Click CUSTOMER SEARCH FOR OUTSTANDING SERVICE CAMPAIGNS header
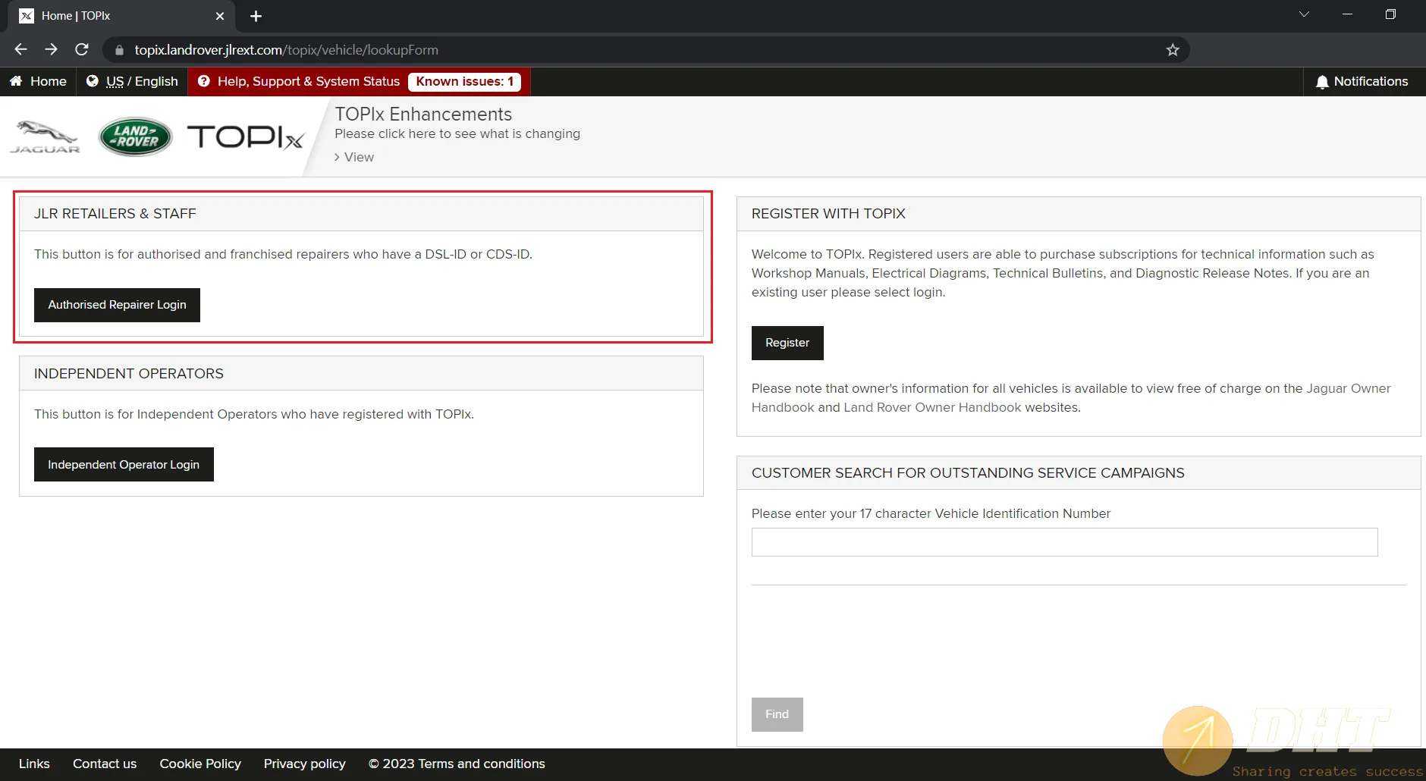Screen dimensions: 1426x781 coord(1079,473)
